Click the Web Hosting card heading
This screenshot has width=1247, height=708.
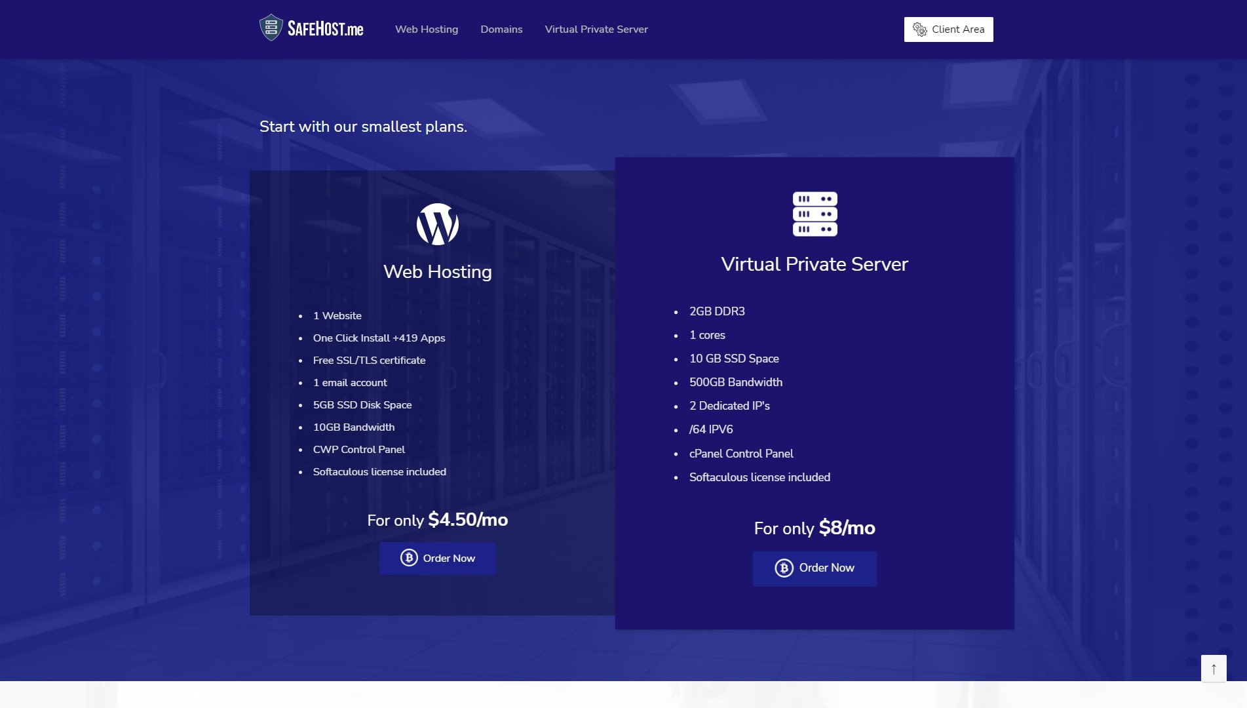point(437,271)
